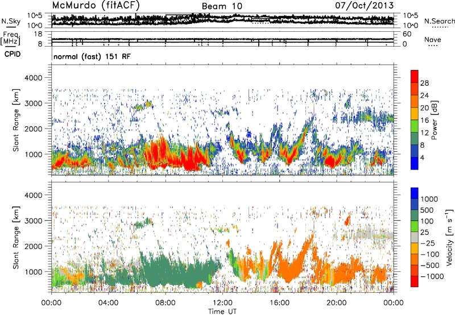Click the "08:00" time tick label
This screenshot has width=455, height=315.
(x=166, y=303)
